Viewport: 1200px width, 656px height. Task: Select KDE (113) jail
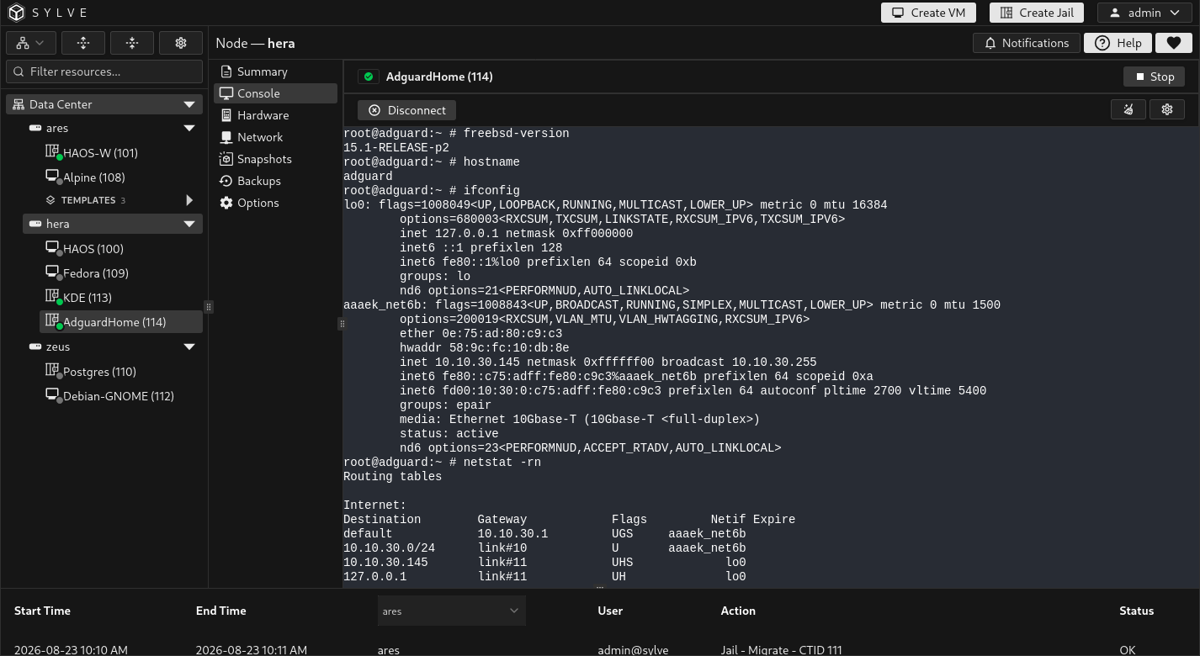pyautogui.click(x=121, y=298)
